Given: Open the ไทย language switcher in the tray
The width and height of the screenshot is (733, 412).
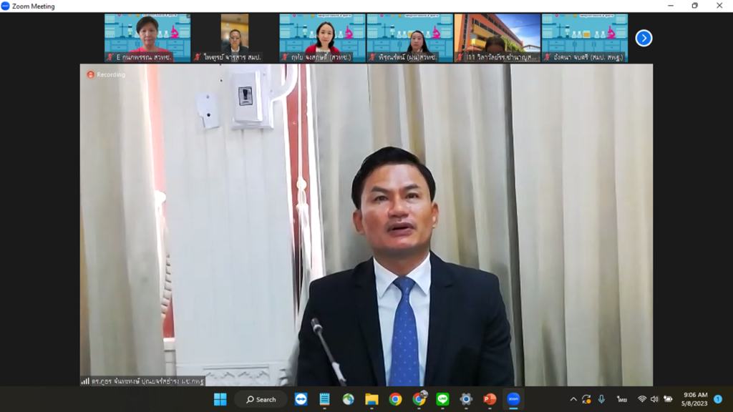Looking at the screenshot, I should coord(622,400).
